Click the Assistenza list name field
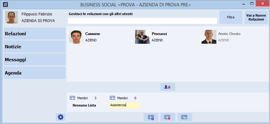This screenshot has width=270, height=124. click(124, 105)
